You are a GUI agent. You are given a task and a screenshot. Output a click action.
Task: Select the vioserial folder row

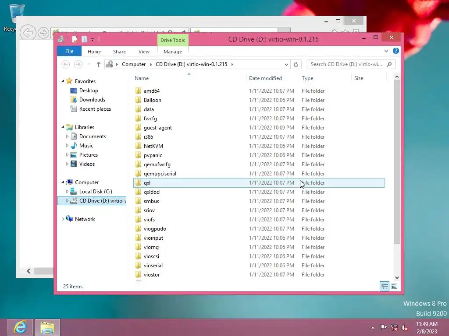point(259,266)
